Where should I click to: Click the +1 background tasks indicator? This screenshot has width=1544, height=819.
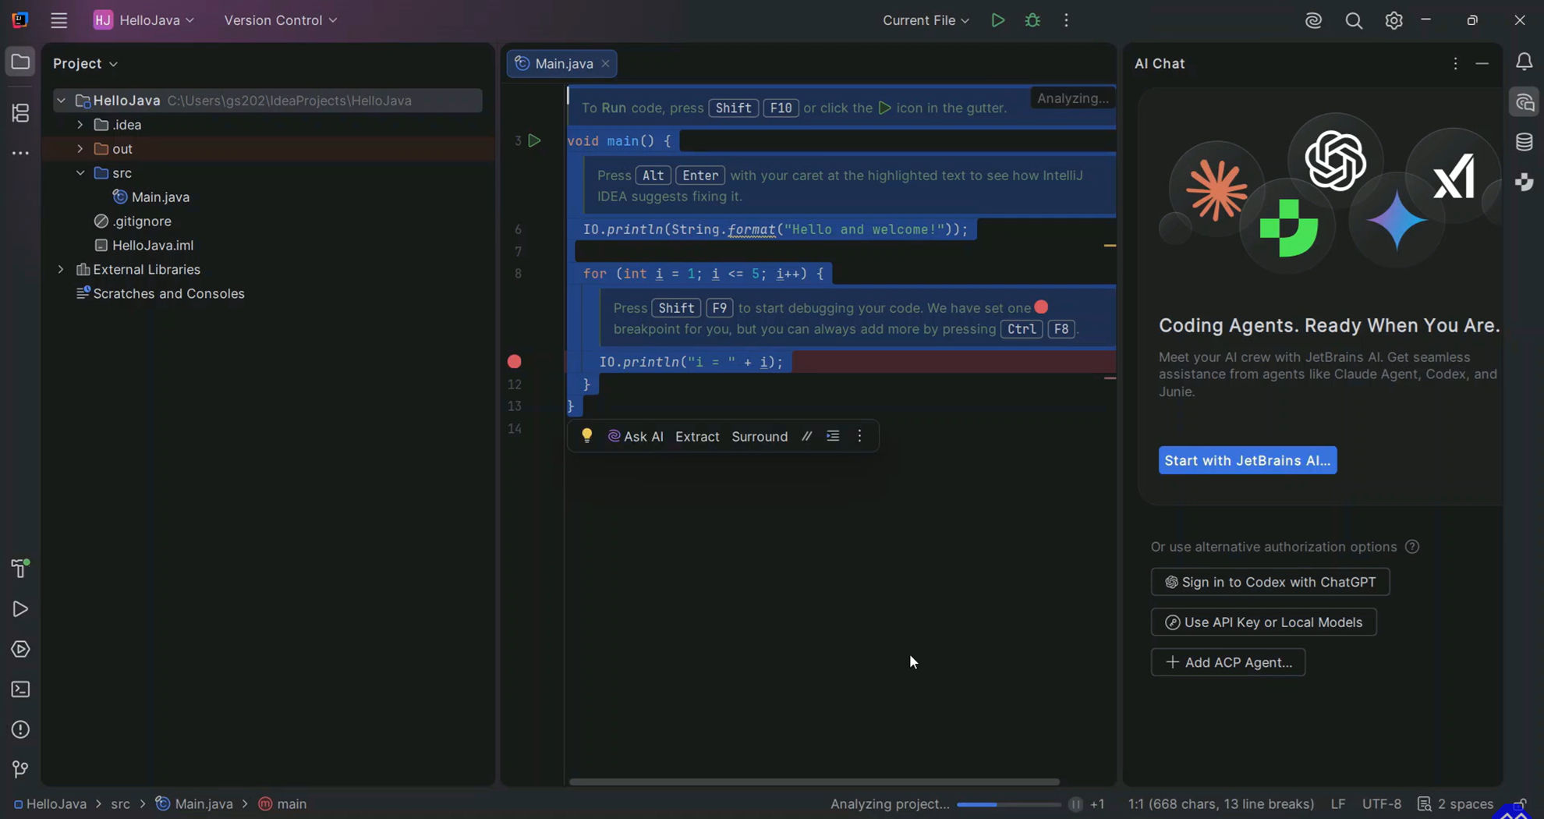point(1097,804)
